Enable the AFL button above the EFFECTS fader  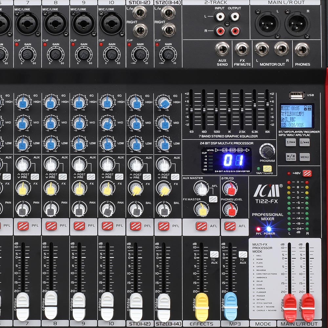pyautogui.click(x=201, y=226)
